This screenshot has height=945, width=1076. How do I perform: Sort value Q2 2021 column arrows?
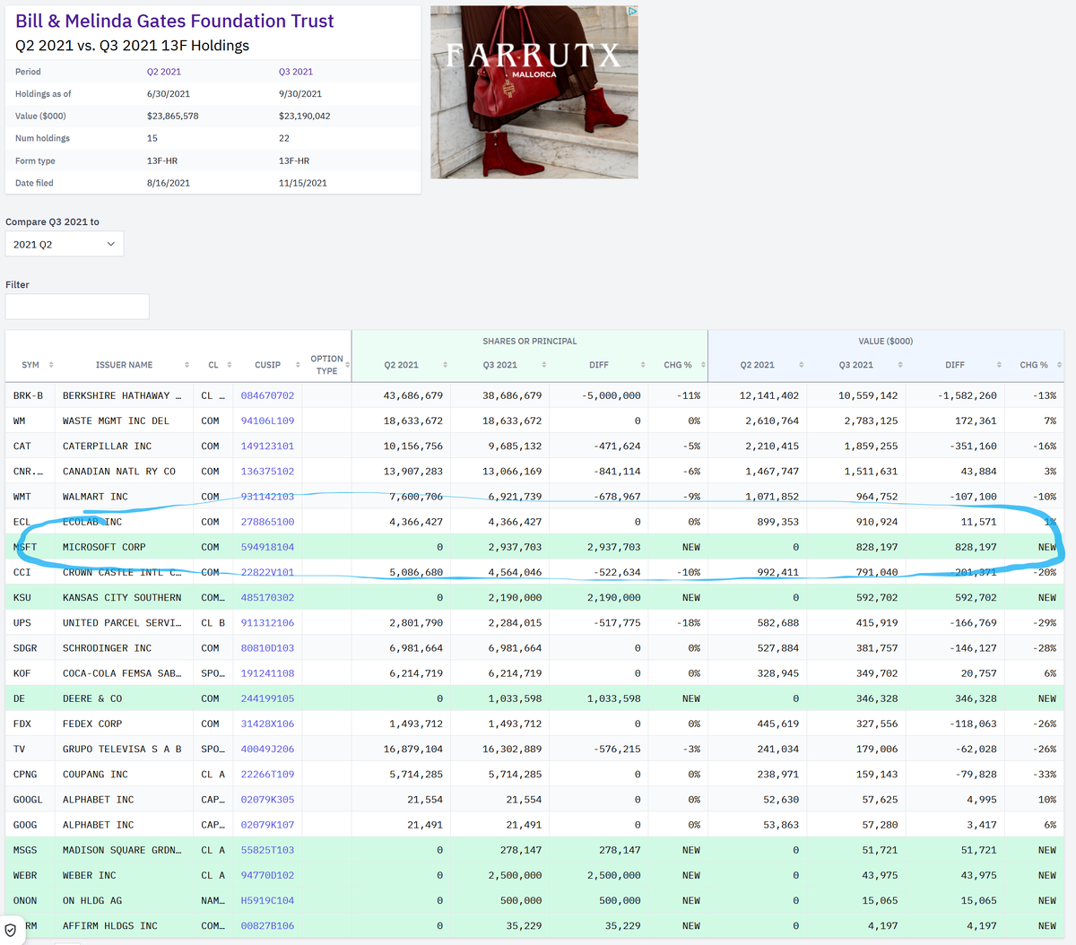coord(801,365)
